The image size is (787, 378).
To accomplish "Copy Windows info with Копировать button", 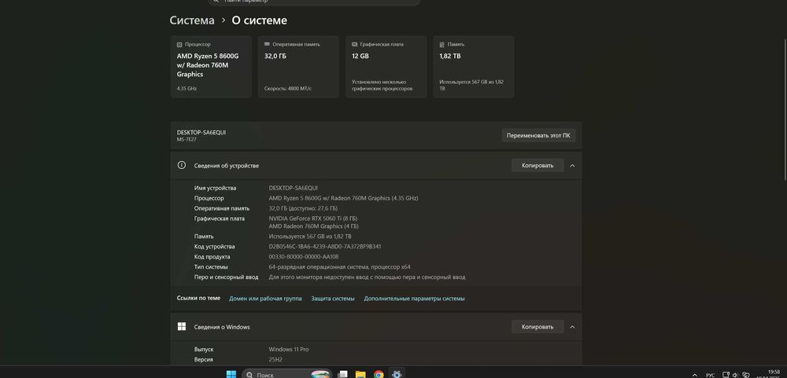I will [538, 327].
